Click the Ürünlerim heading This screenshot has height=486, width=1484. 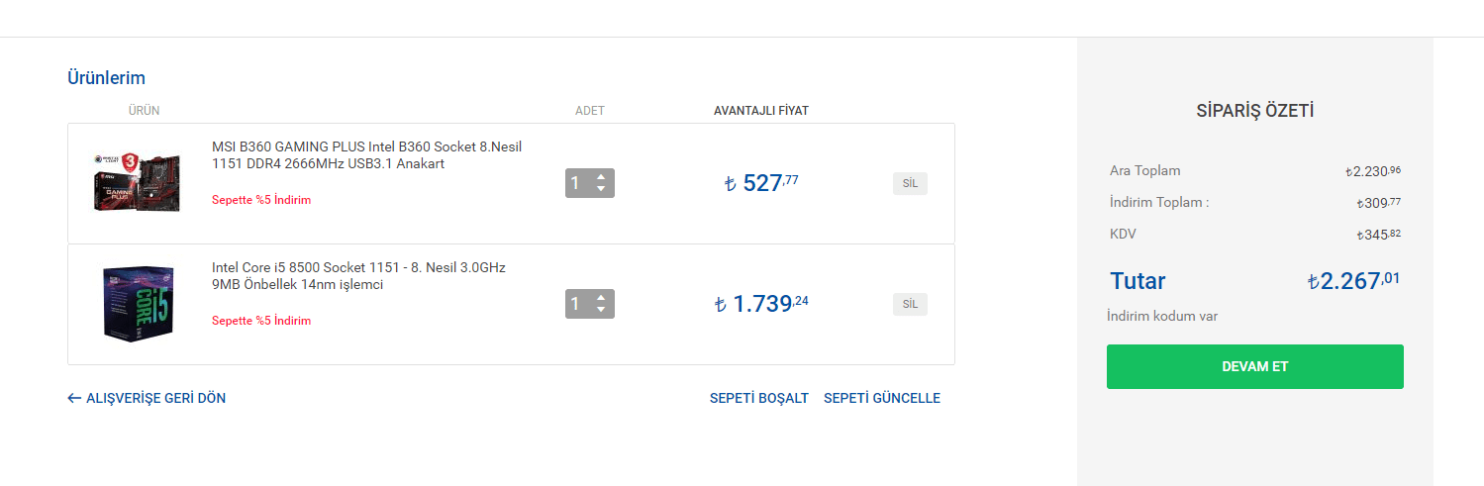106,77
